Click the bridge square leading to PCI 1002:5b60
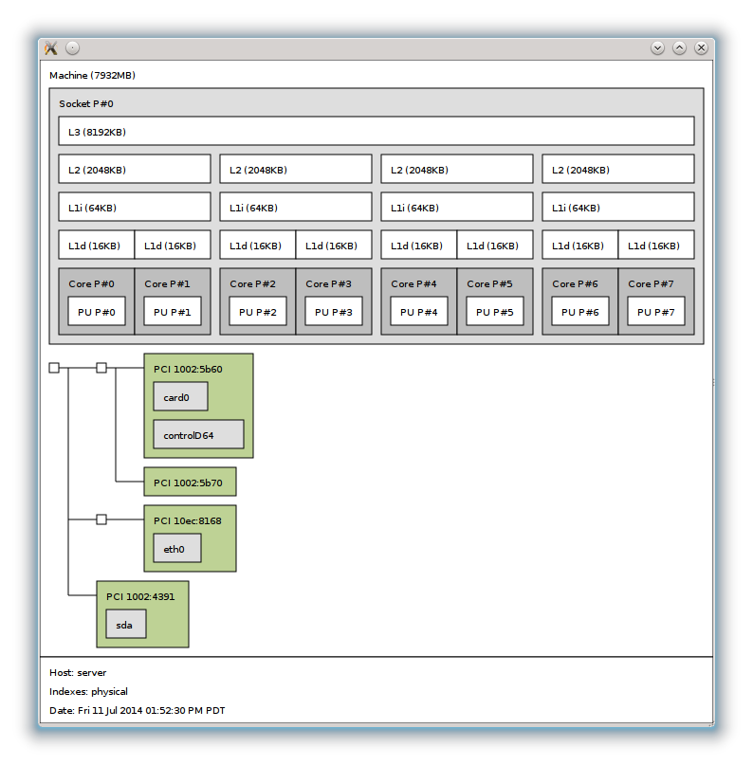The height and width of the screenshot is (765, 753). point(101,368)
